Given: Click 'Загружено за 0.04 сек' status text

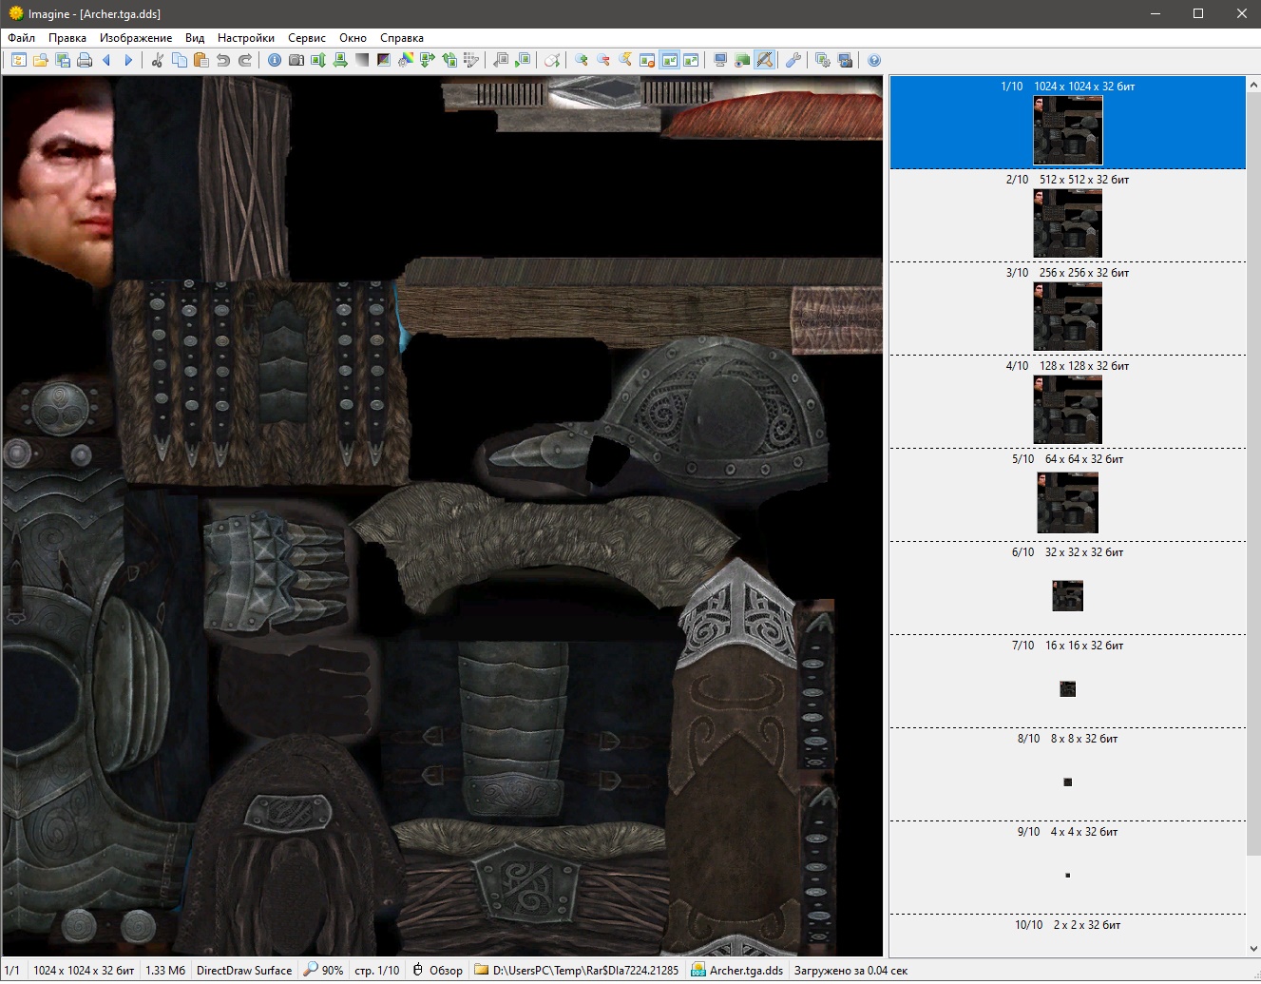Looking at the screenshot, I should tap(850, 971).
